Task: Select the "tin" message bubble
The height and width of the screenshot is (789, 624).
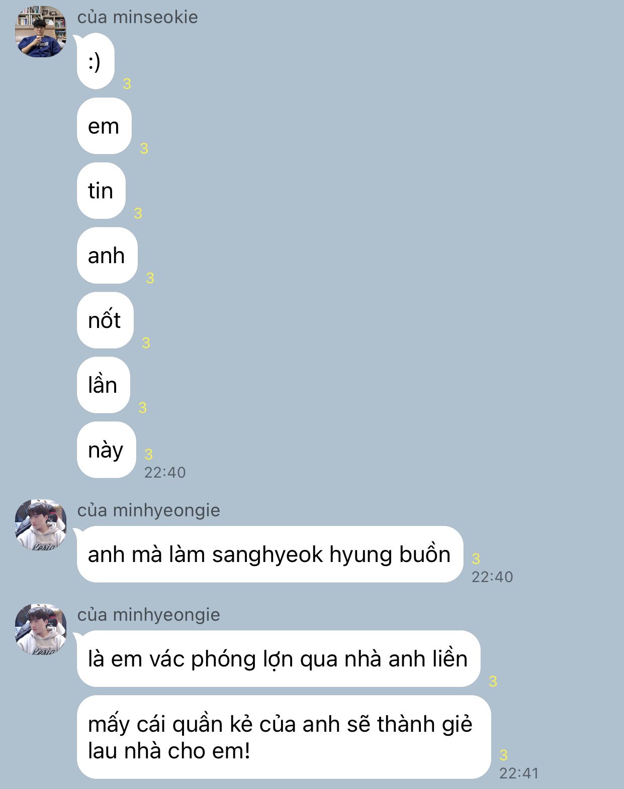Action: tap(101, 191)
